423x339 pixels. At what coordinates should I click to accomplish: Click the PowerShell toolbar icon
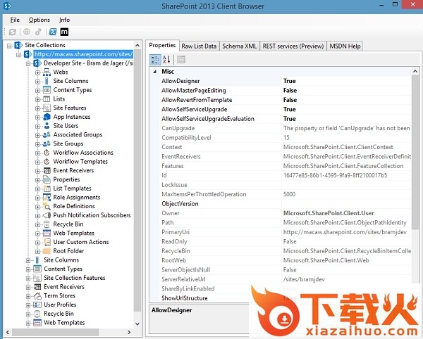tap(53, 32)
